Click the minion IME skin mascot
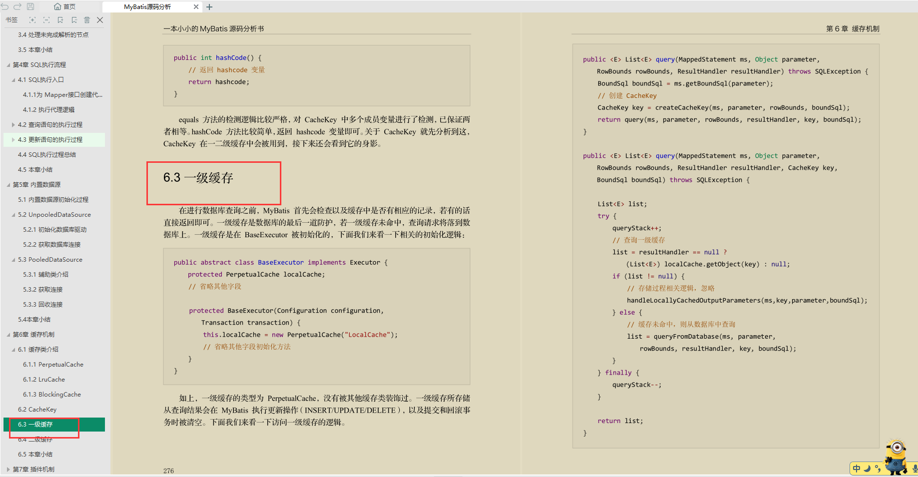Screen dimensions: 918x477 896,456
